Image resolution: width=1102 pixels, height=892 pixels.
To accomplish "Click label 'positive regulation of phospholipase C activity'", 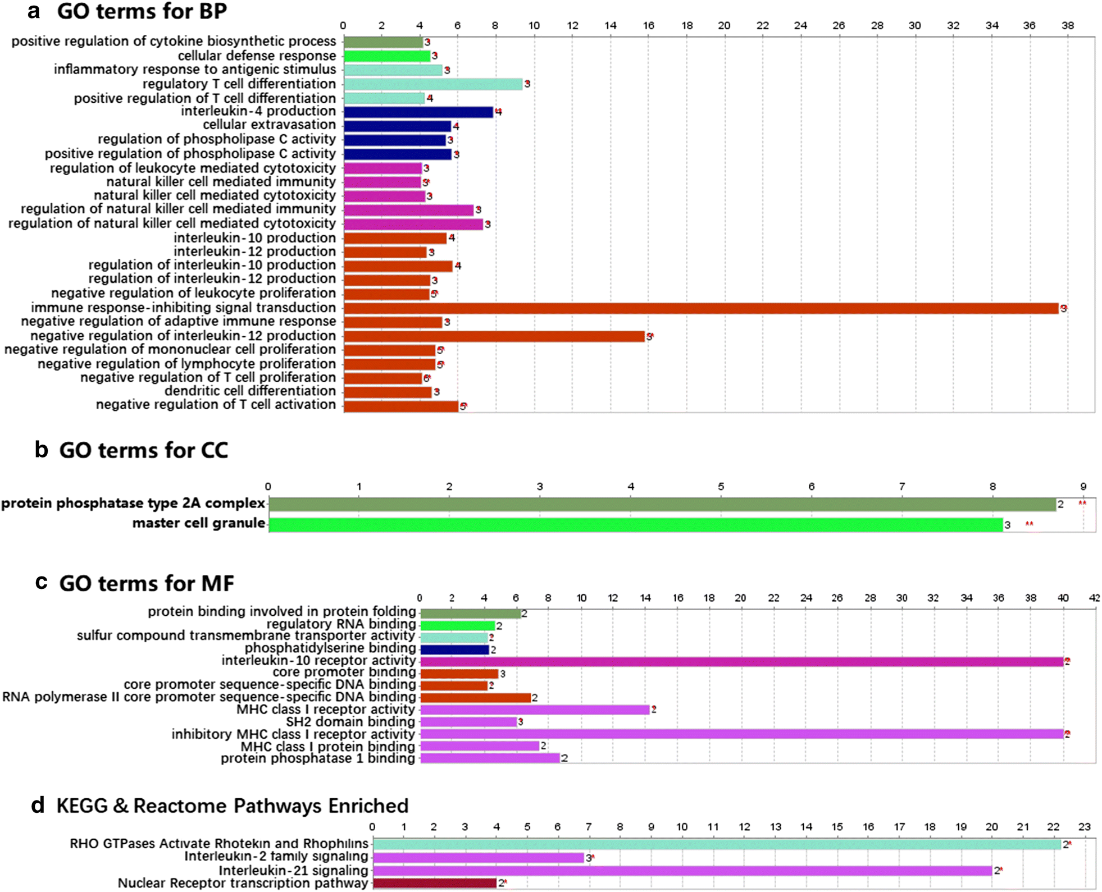I will tap(190, 154).
